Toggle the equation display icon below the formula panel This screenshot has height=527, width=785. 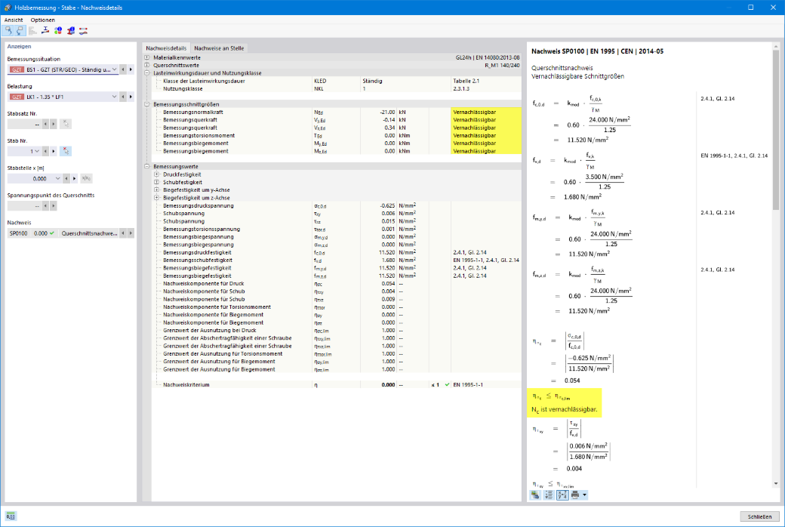click(x=562, y=495)
